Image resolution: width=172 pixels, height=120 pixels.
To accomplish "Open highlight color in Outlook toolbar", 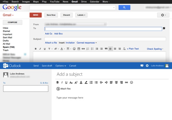I will click(x=86, y=82).
